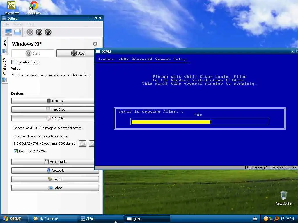
Task: Click the '58%' progress value
Action: click(x=198, y=115)
